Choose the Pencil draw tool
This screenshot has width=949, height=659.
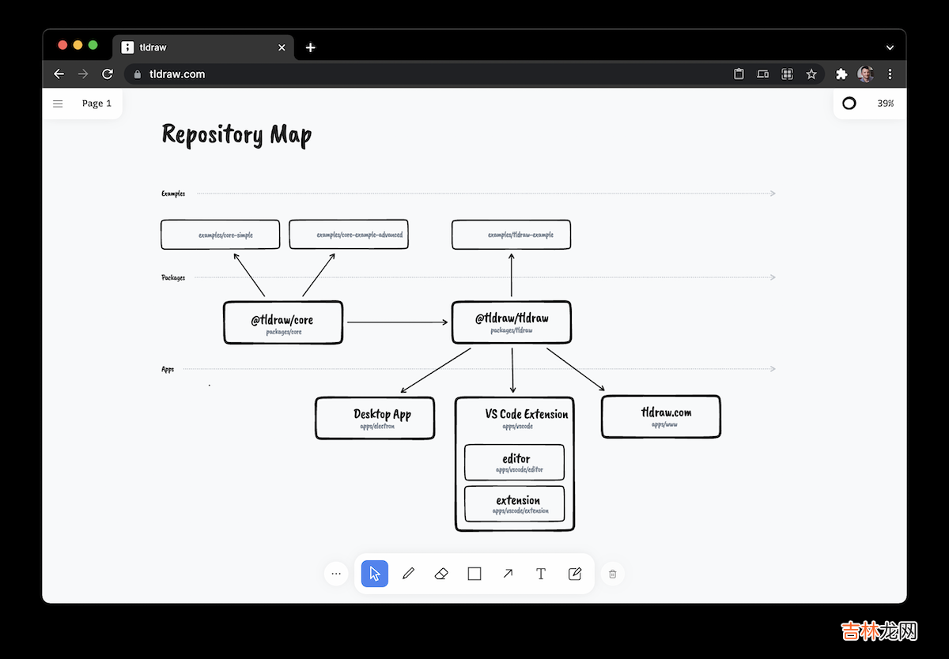point(408,574)
